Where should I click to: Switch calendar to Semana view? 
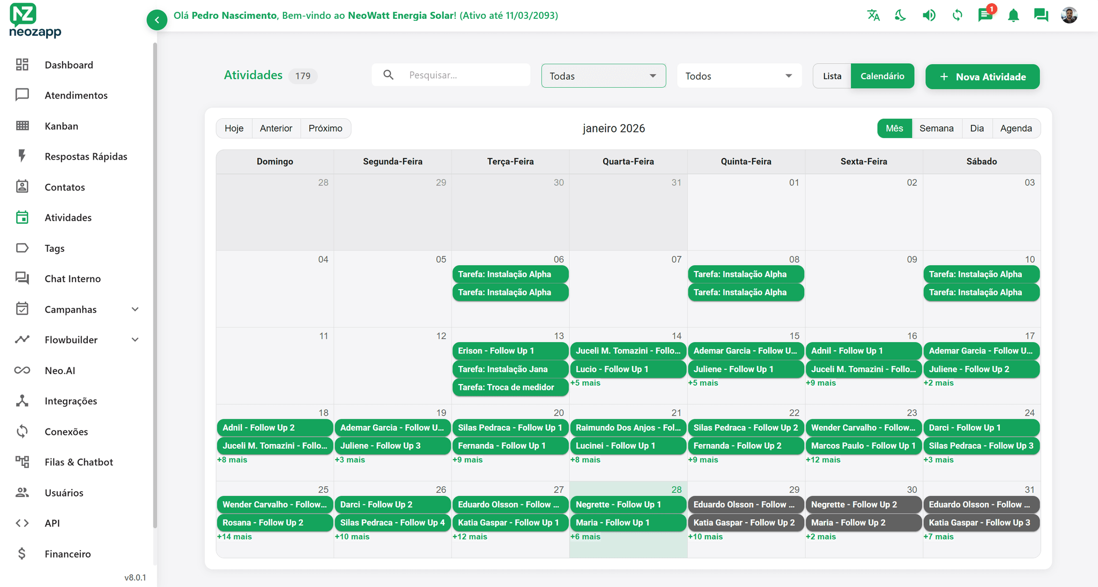coord(936,129)
